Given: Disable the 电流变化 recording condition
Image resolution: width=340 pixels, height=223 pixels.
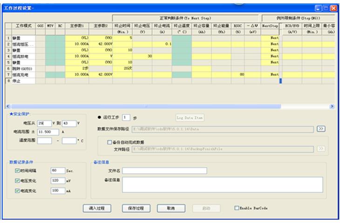Looking at the screenshot, I should point(18,191).
